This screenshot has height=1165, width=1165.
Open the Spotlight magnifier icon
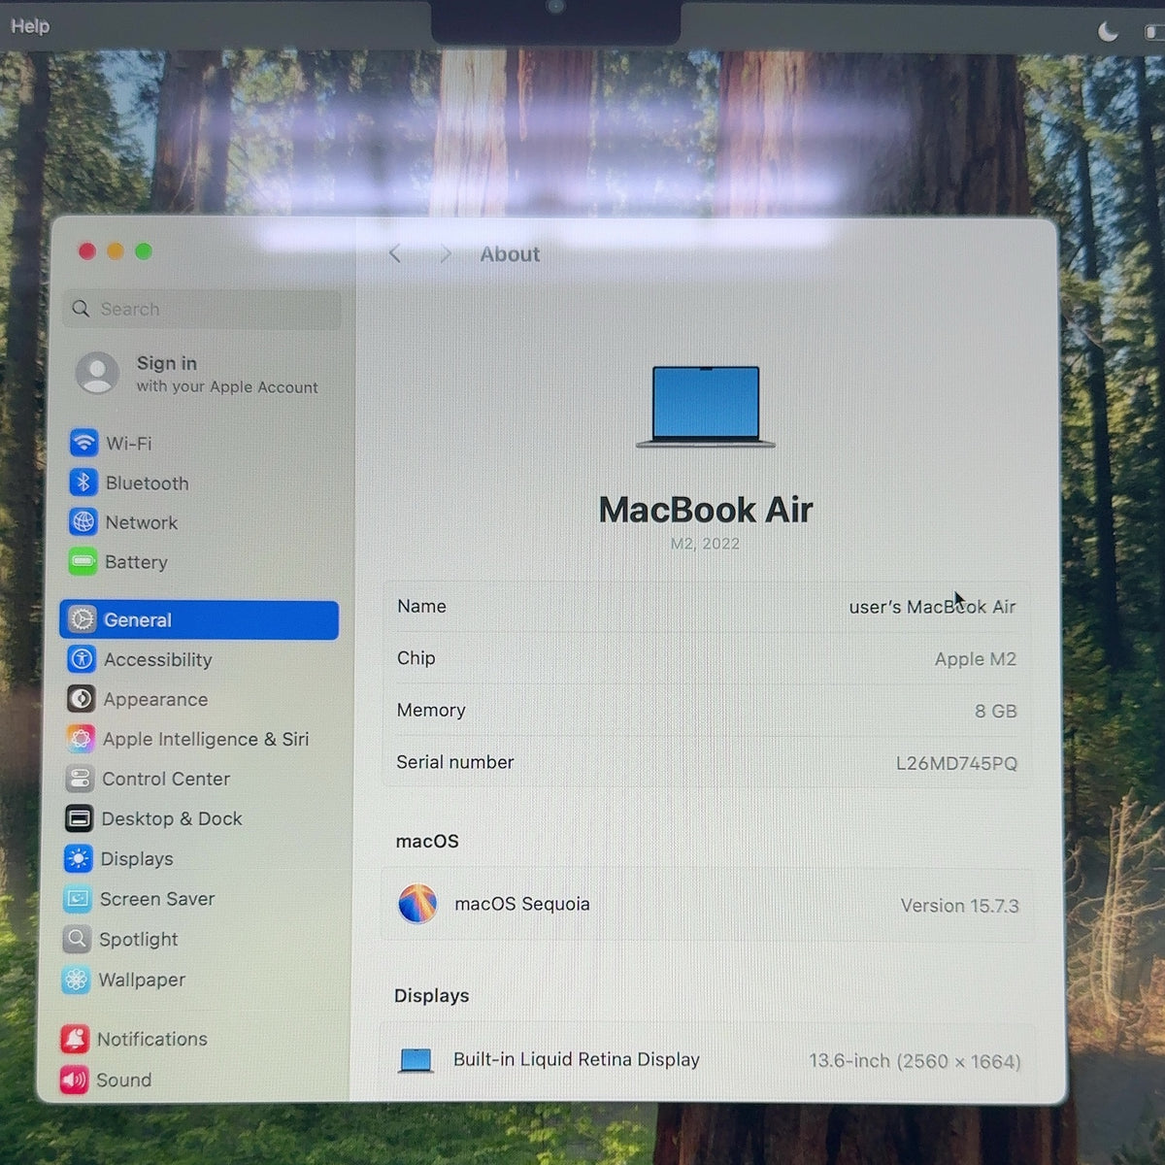(x=77, y=939)
